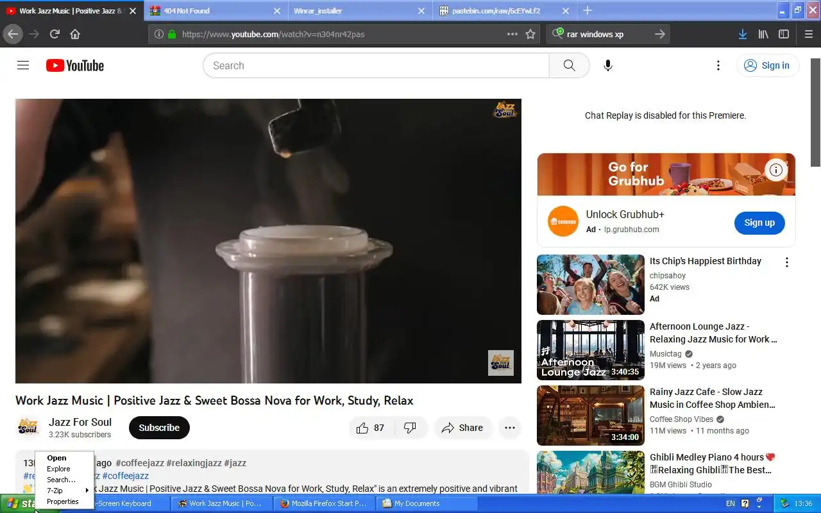This screenshot has height=513, width=821.
Task: Go to YouTube home via logo
Action: click(75, 65)
